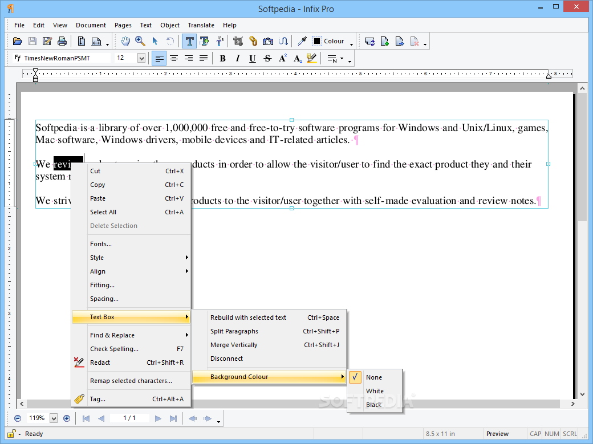Click the Link chain tool icon

click(253, 41)
